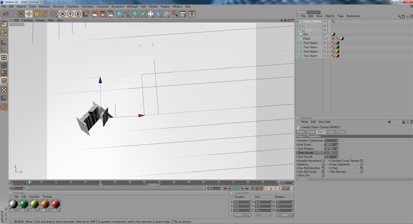This screenshot has width=413, height=224.
Task: Expand the Details section
Action: tap(299, 179)
